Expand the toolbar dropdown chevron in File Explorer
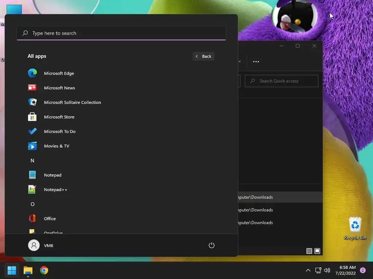373x279 pixels. pos(240,61)
